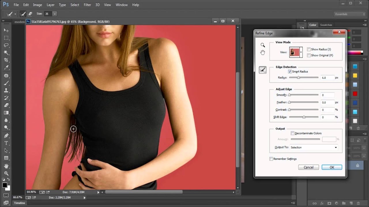Open the Image menu
This screenshot has height=207, width=369.
(x=37, y=5)
